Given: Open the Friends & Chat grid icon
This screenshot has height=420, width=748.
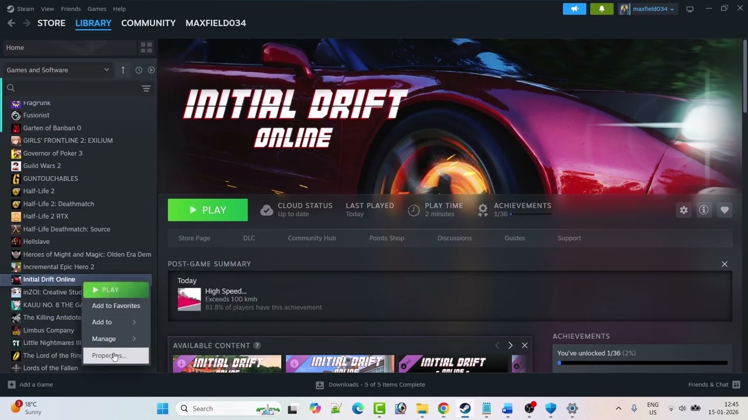Looking at the screenshot, I should [x=736, y=384].
